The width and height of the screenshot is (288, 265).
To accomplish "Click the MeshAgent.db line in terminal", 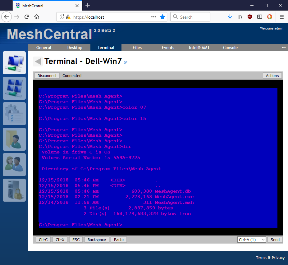I will tap(115, 191).
